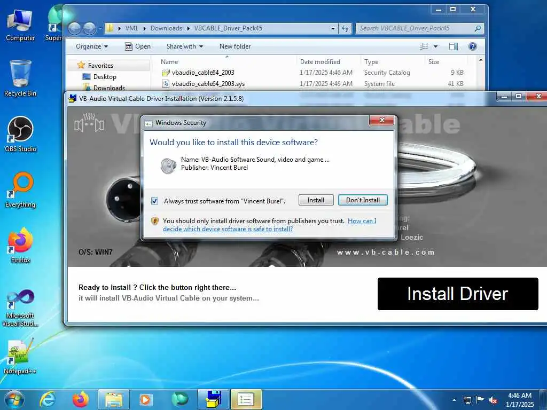The image size is (547, 410).
Task: Select the vbaudio_cable64_2003 catalog file
Action: pos(202,73)
